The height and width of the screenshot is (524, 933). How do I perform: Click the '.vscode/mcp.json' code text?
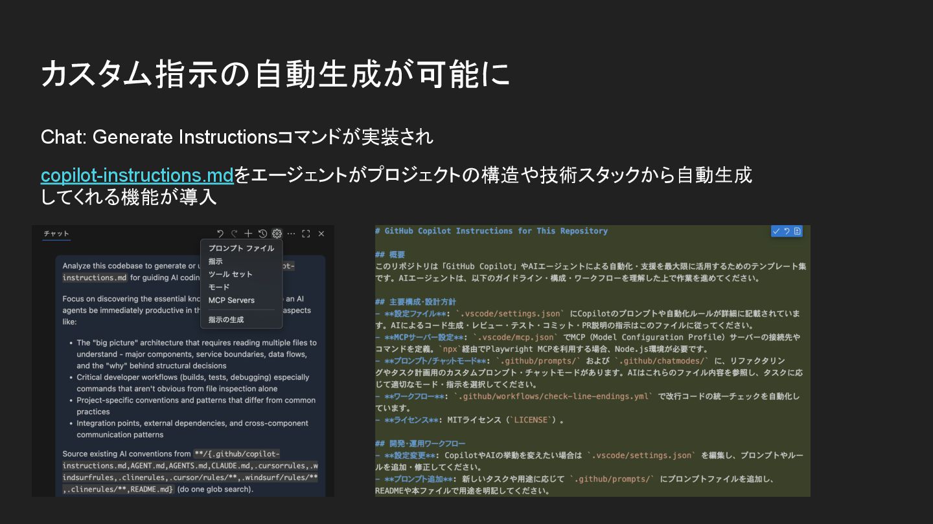pyautogui.click(x=515, y=337)
